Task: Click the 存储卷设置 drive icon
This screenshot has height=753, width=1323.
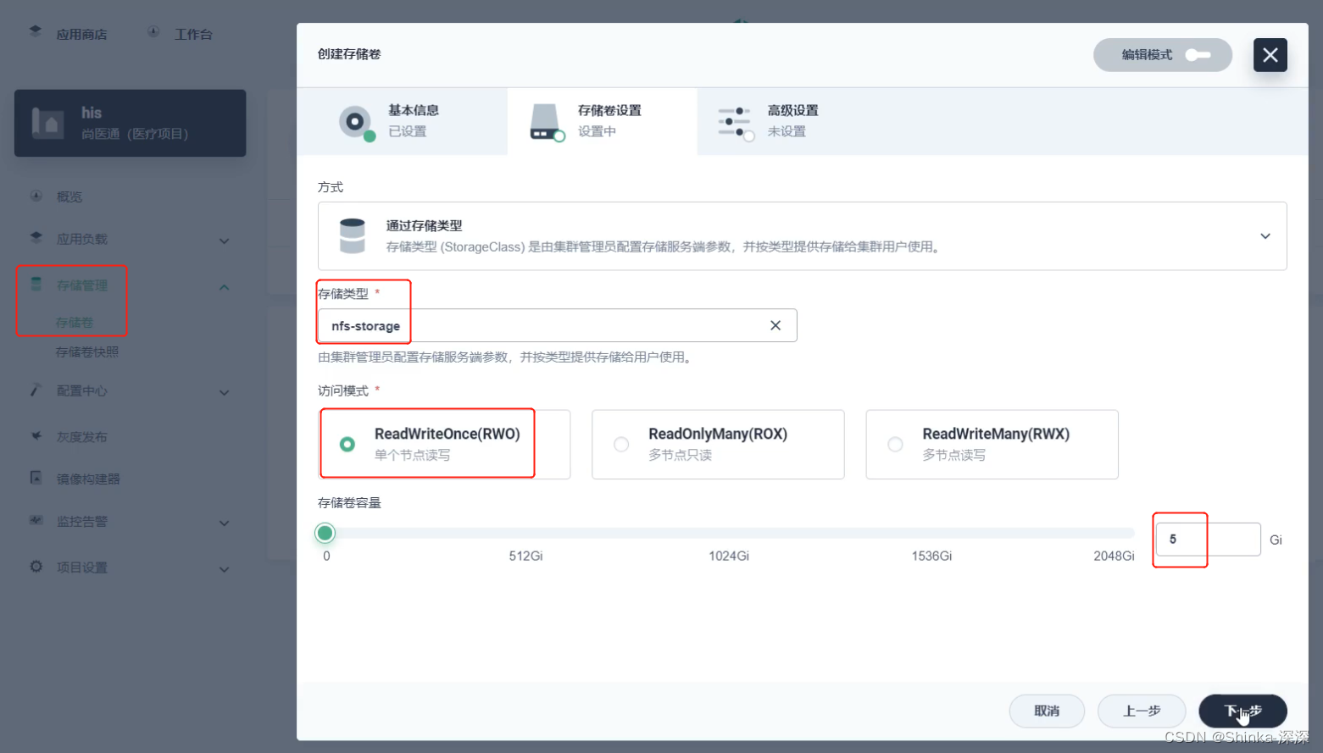Action: click(x=547, y=122)
